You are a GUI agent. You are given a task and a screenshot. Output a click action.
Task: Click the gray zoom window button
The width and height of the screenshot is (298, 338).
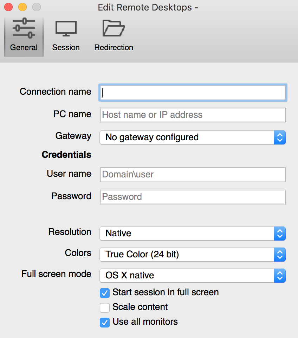(x=37, y=7)
